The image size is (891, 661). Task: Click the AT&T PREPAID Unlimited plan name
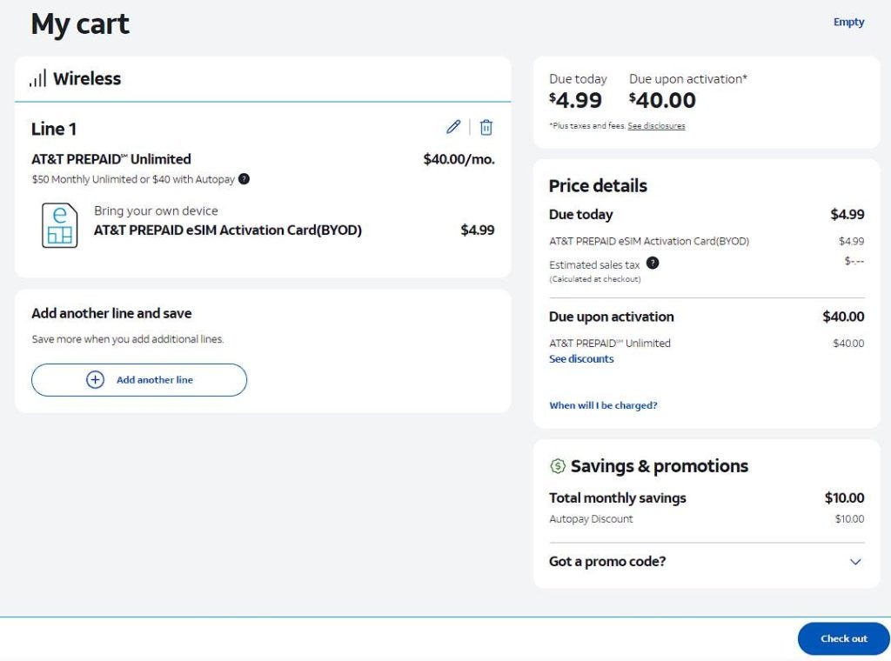point(111,159)
